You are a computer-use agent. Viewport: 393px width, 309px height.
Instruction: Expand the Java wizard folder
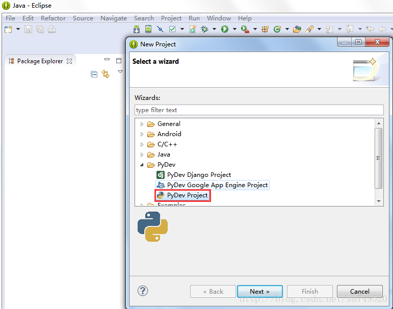pyautogui.click(x=142, y=154)
